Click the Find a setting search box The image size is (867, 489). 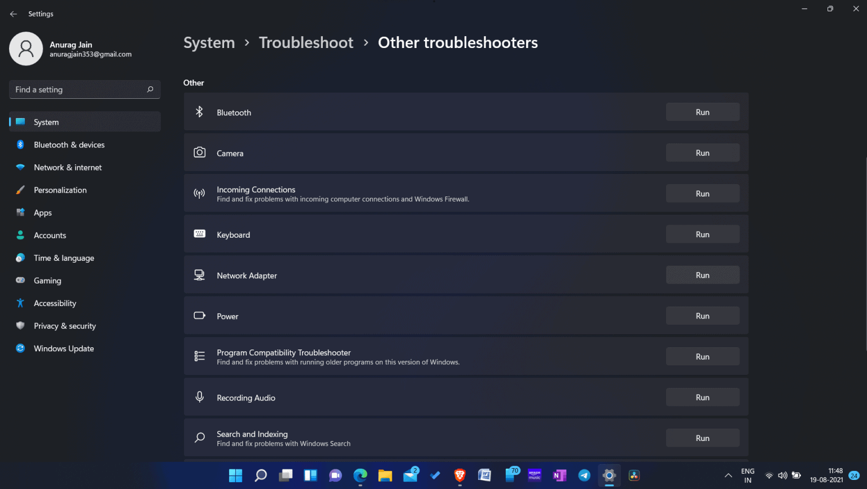[x=79, y=89]
